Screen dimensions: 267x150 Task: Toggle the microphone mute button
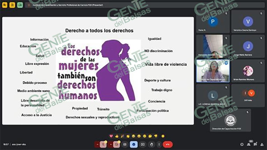point(104,144)
